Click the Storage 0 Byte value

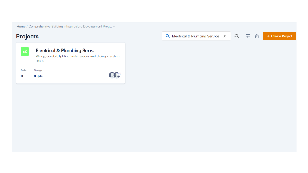click(38, 76)
